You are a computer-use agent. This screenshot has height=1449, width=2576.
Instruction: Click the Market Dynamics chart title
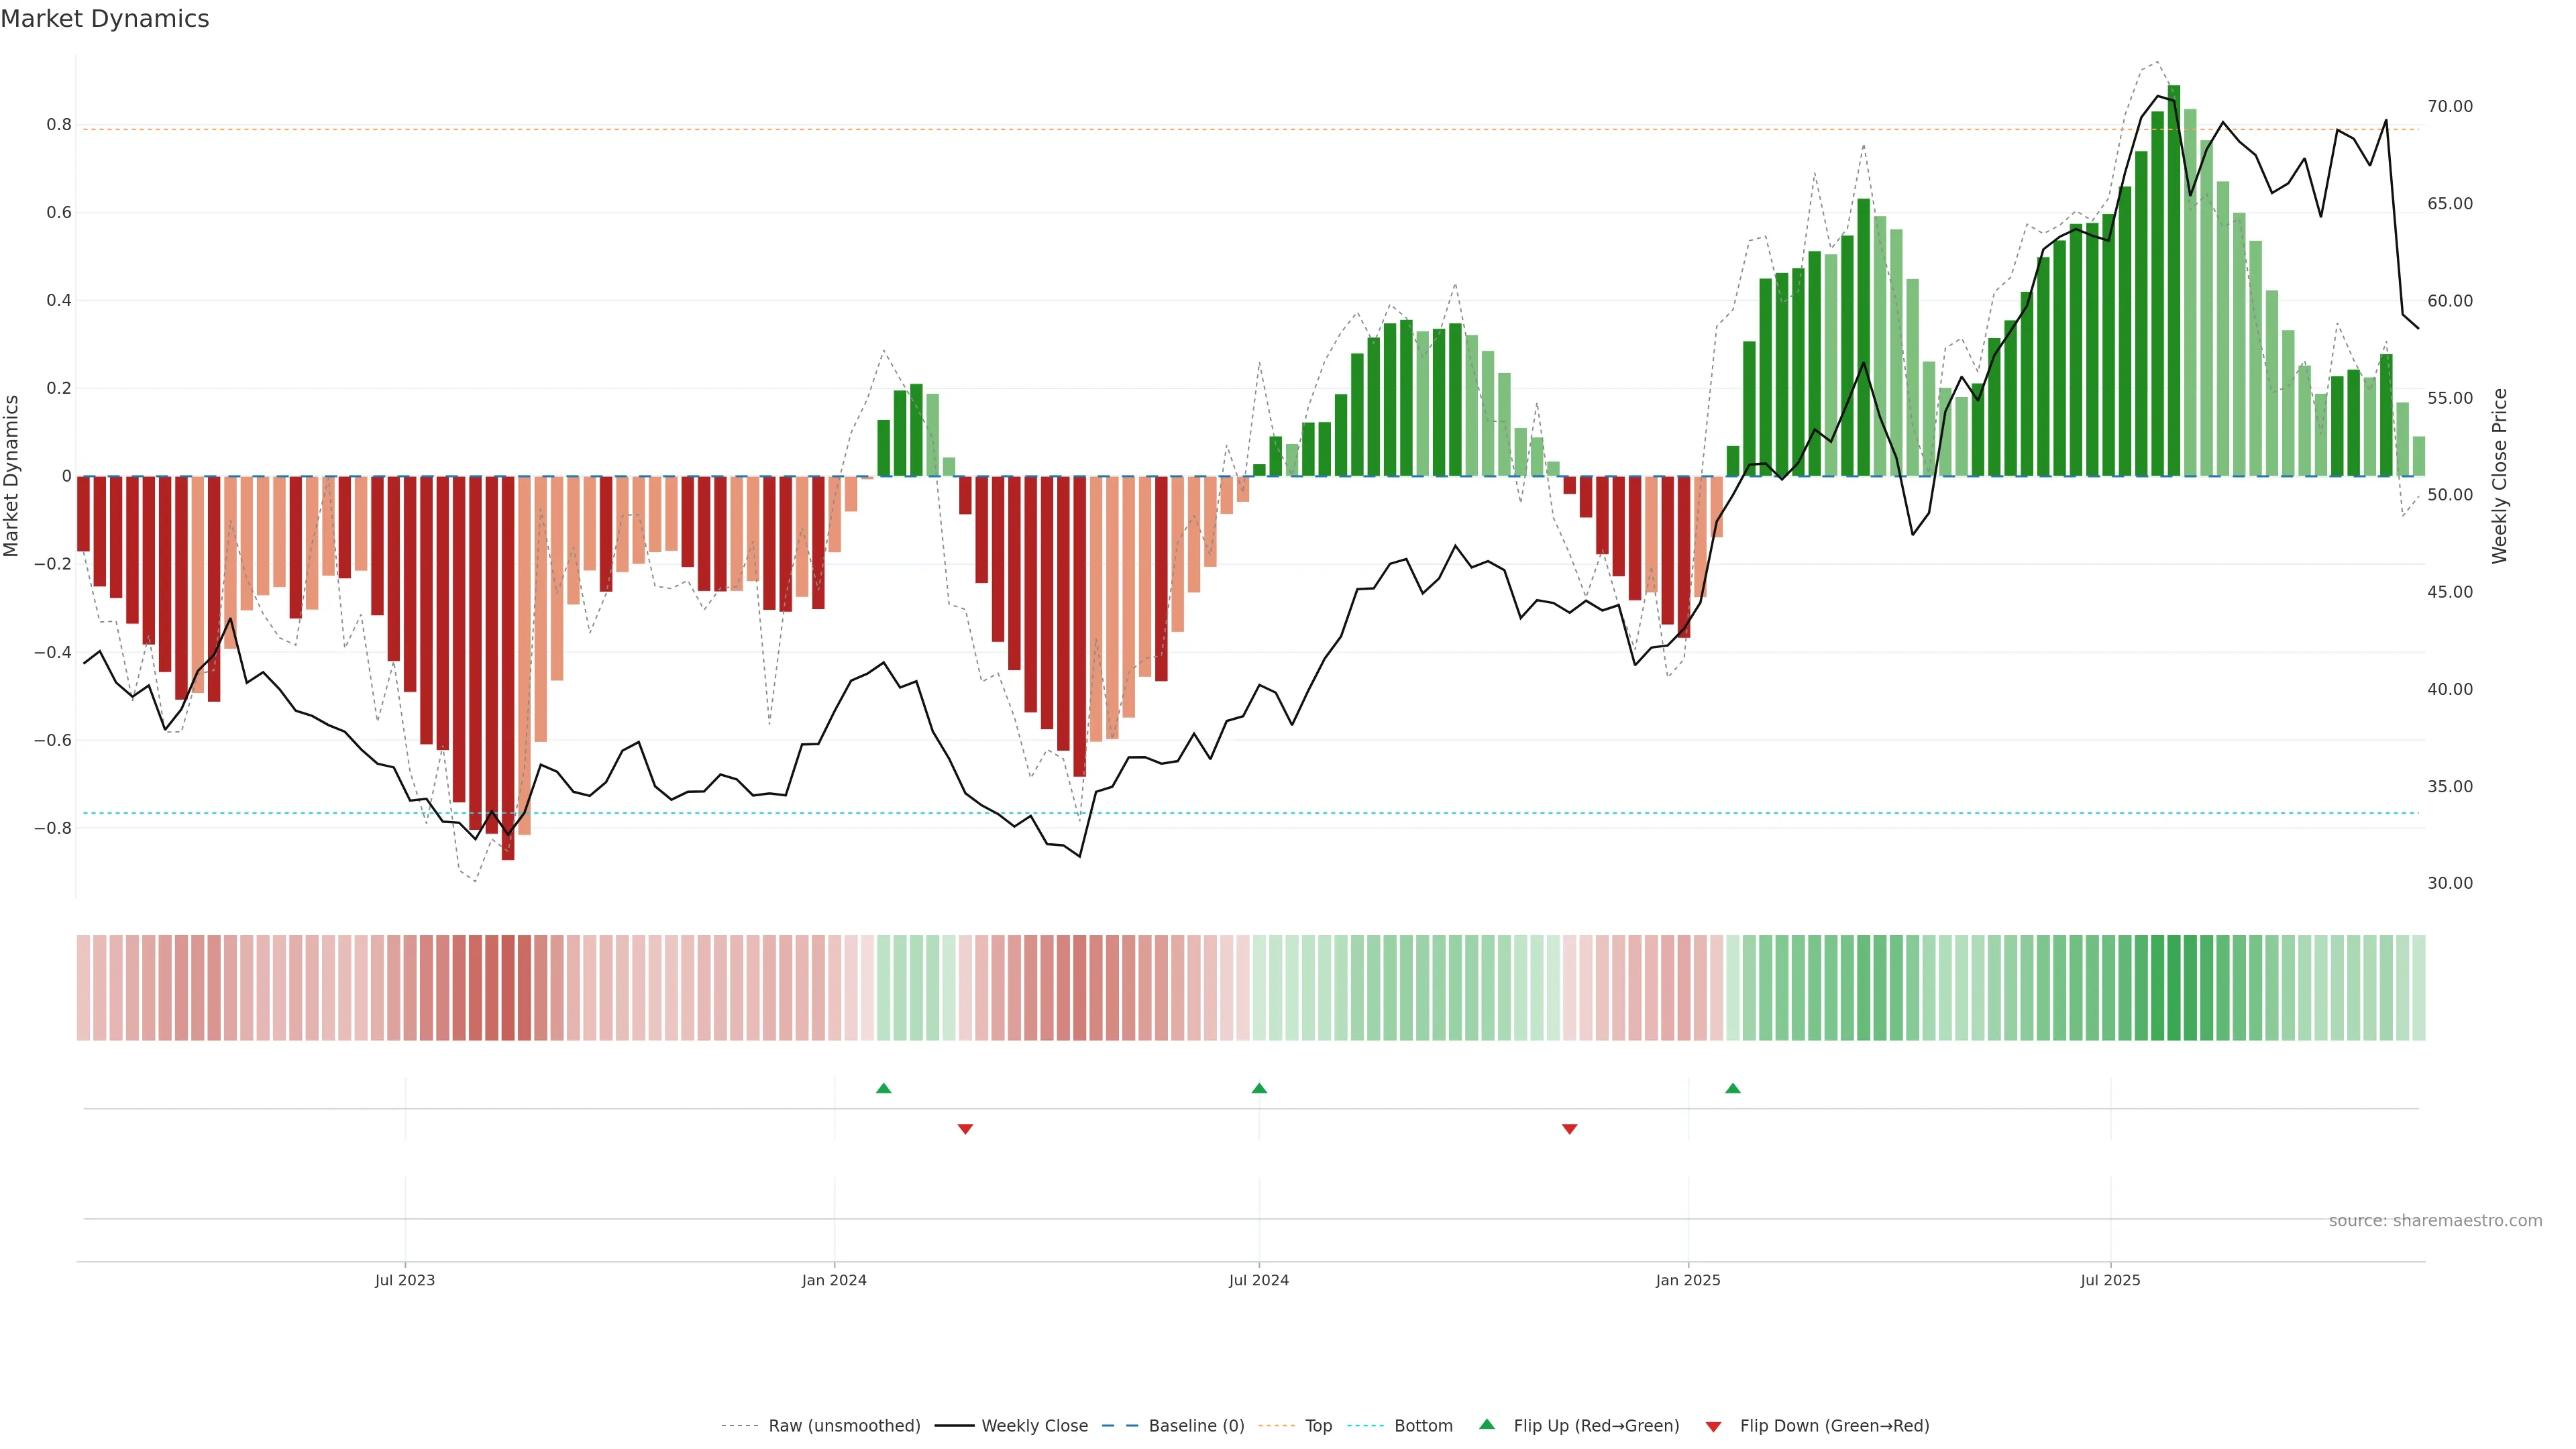pyautogui.click(x=105, y=19)
